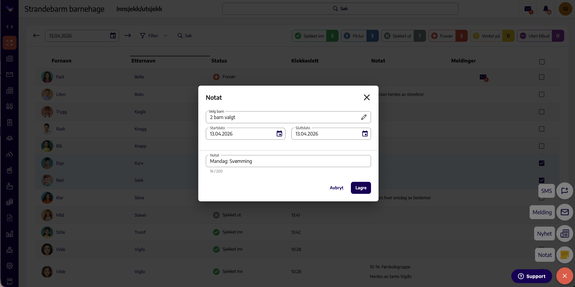Click the notification bell icon

point(546,9)
